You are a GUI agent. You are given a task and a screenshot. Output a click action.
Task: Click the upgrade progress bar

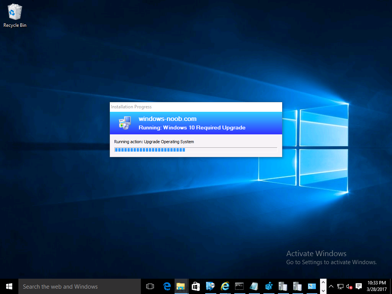click(x=196, y=150)
